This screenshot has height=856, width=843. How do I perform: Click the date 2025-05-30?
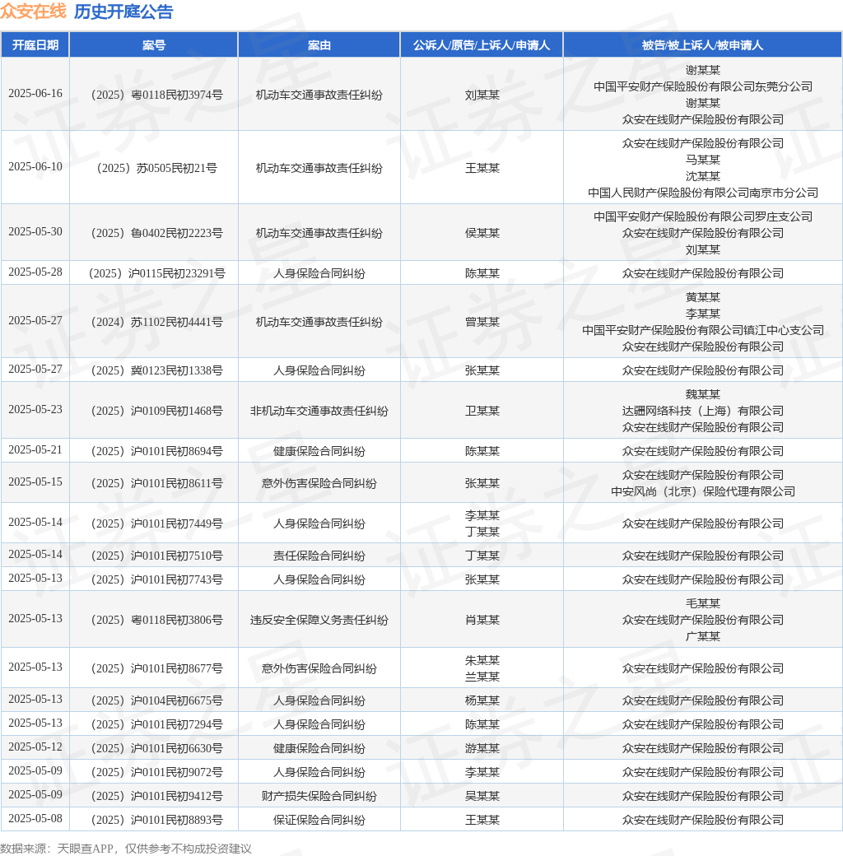[35, 231]
